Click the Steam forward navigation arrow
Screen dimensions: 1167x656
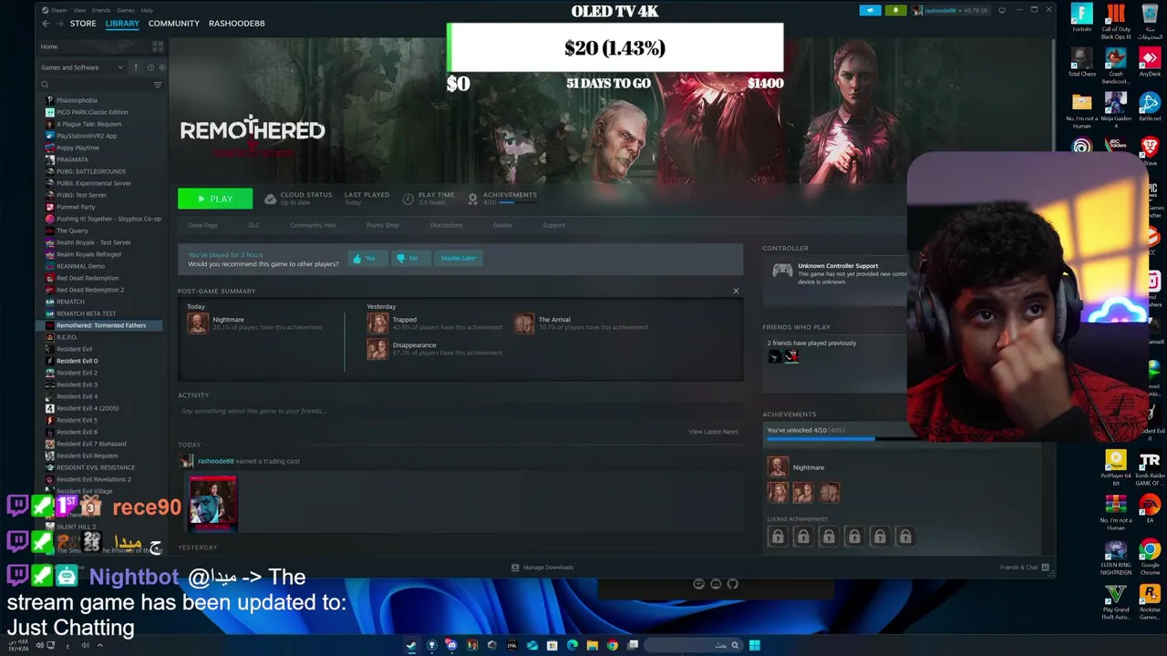click(x=60, y=23)
